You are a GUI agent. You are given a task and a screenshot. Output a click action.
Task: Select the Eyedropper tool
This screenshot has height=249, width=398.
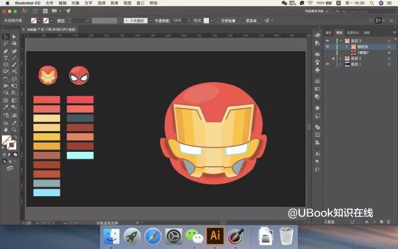point(6,107)
